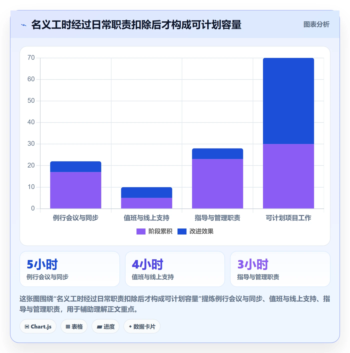The width and height of the screenshot is (350, 353).
Task: Click the purple bar for 例行会议与同步
Action: coord(76,190)
